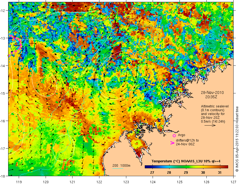Screen dimensions: 239x184
Task: Click the longitude 127 axis label
Action: coord(233,182)
